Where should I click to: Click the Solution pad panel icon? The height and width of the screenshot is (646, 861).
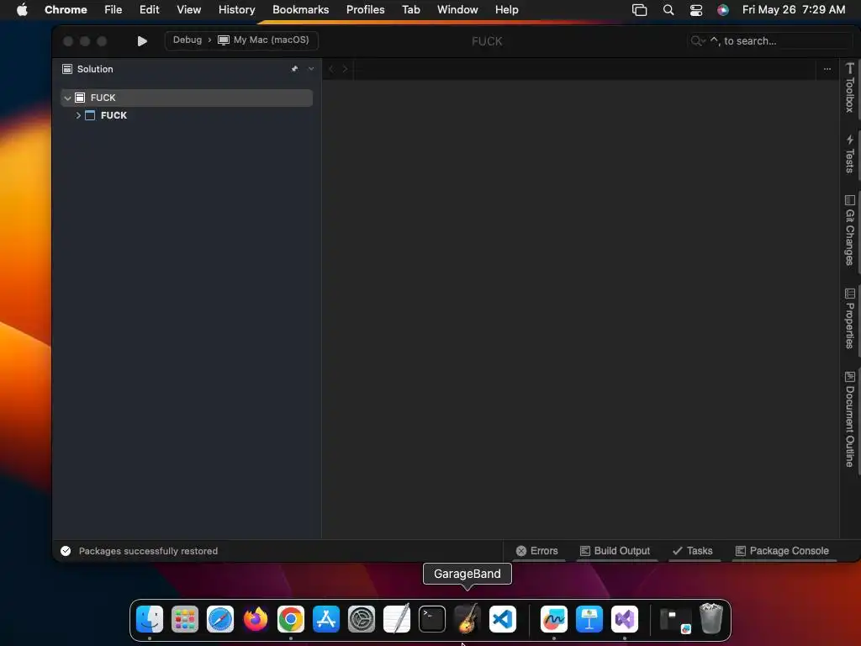(x=67, y=69)
